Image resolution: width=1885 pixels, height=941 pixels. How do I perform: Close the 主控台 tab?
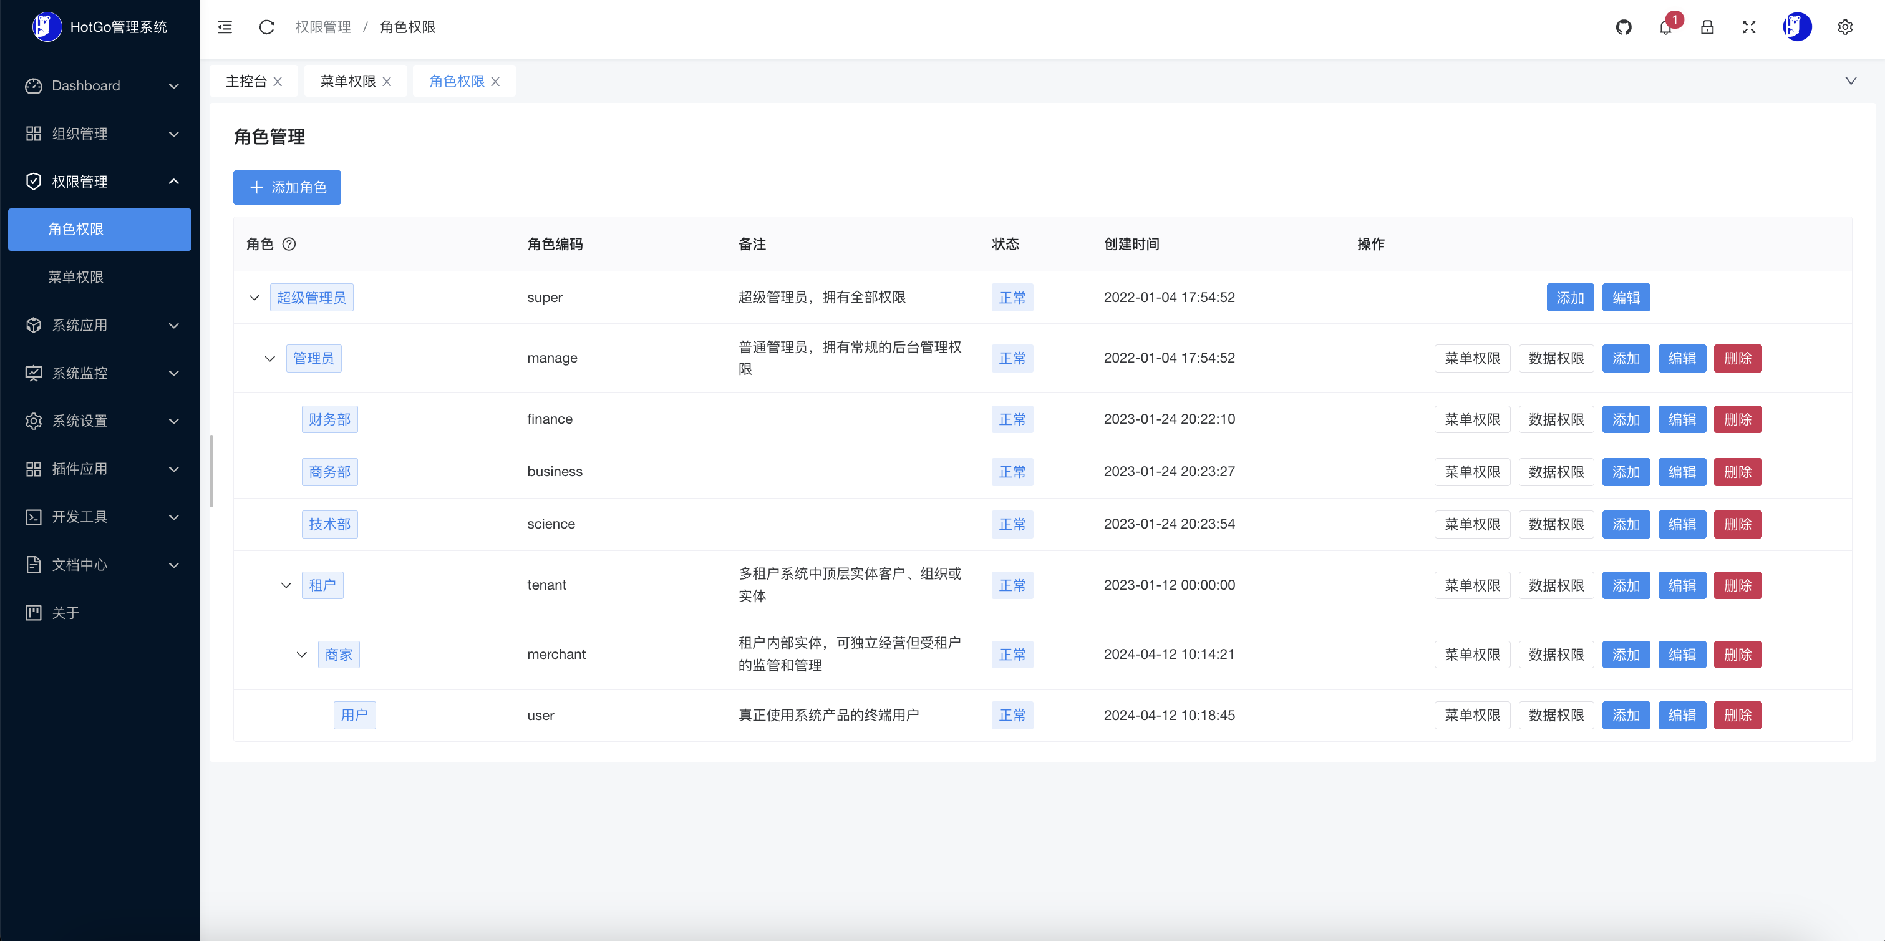pyautogui.click(x=278, y=82)
